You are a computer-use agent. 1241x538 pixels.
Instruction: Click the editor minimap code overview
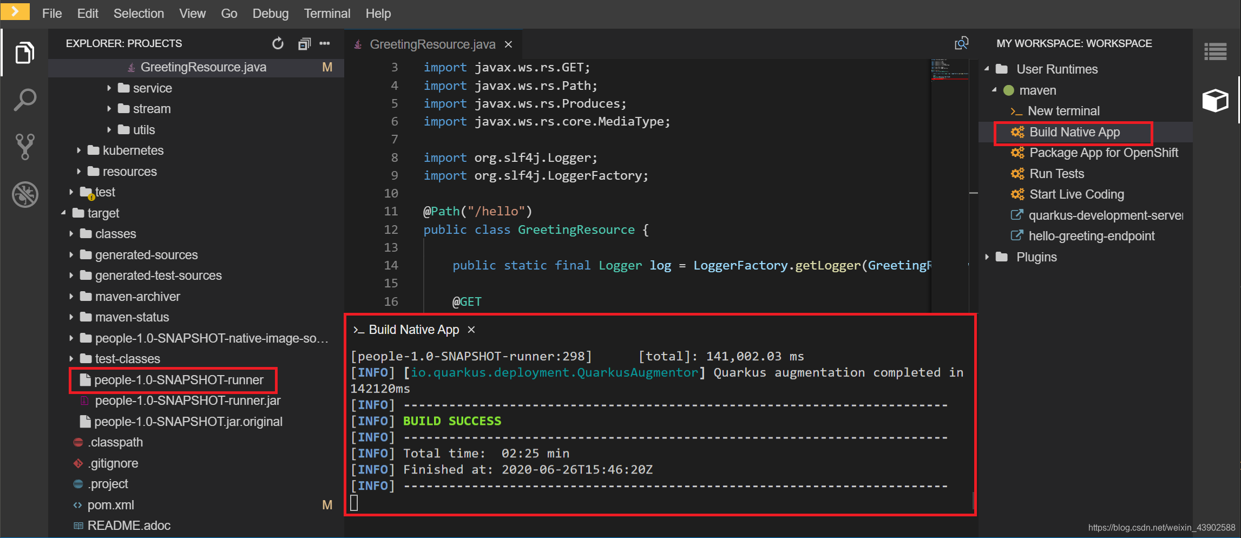pyautogui.click(x=949, y=69)
